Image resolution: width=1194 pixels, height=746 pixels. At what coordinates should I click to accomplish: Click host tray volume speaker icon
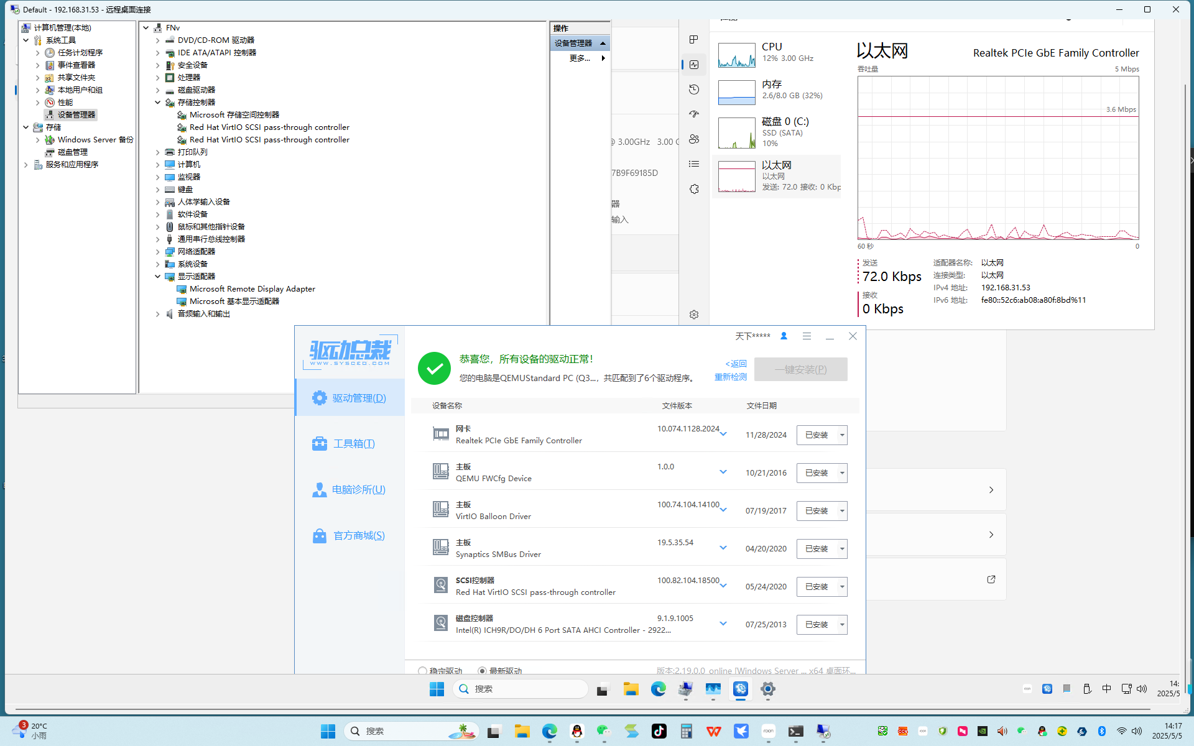(x=1136, y=731)
